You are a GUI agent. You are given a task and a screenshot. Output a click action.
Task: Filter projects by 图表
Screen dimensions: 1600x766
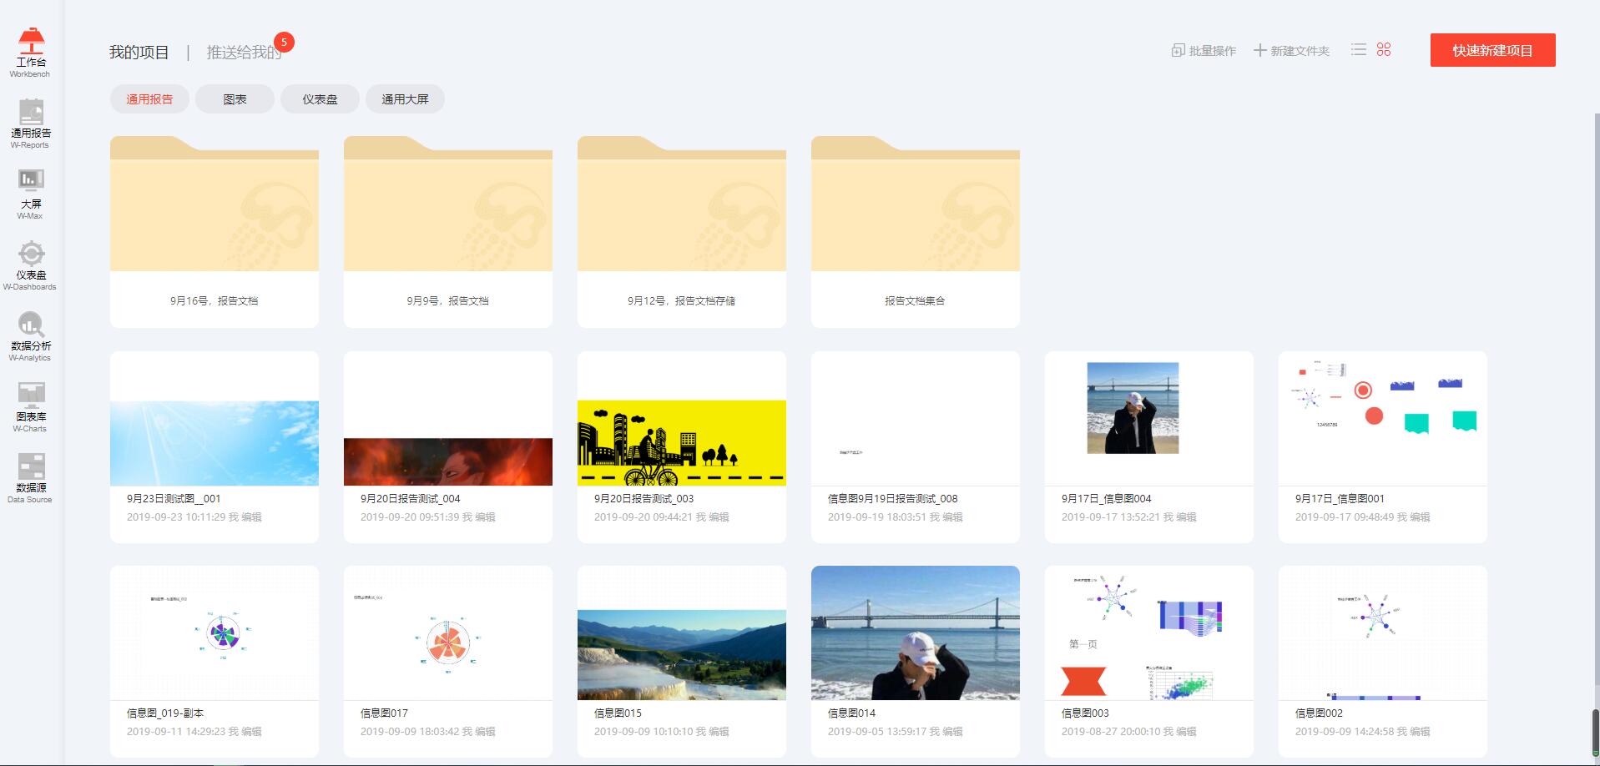point(235,99)
